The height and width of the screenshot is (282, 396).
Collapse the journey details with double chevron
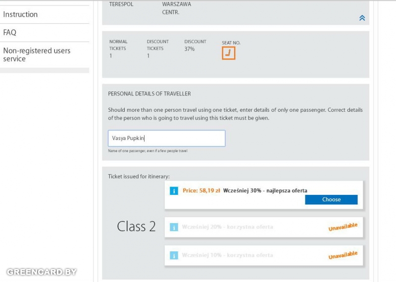pos(362,18)
